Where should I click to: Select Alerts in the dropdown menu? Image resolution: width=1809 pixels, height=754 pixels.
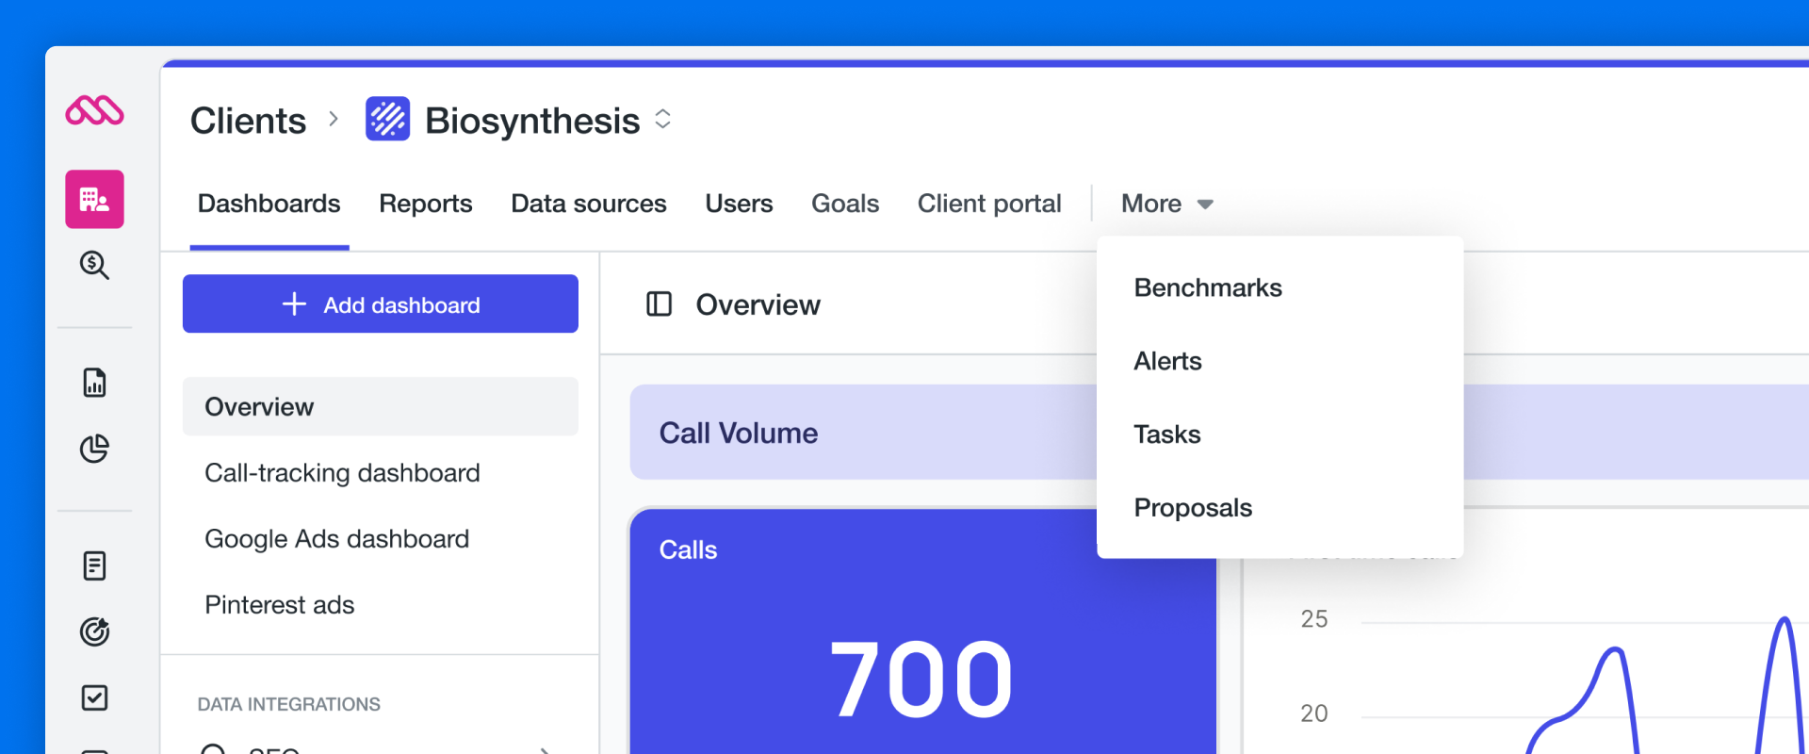1167,361
